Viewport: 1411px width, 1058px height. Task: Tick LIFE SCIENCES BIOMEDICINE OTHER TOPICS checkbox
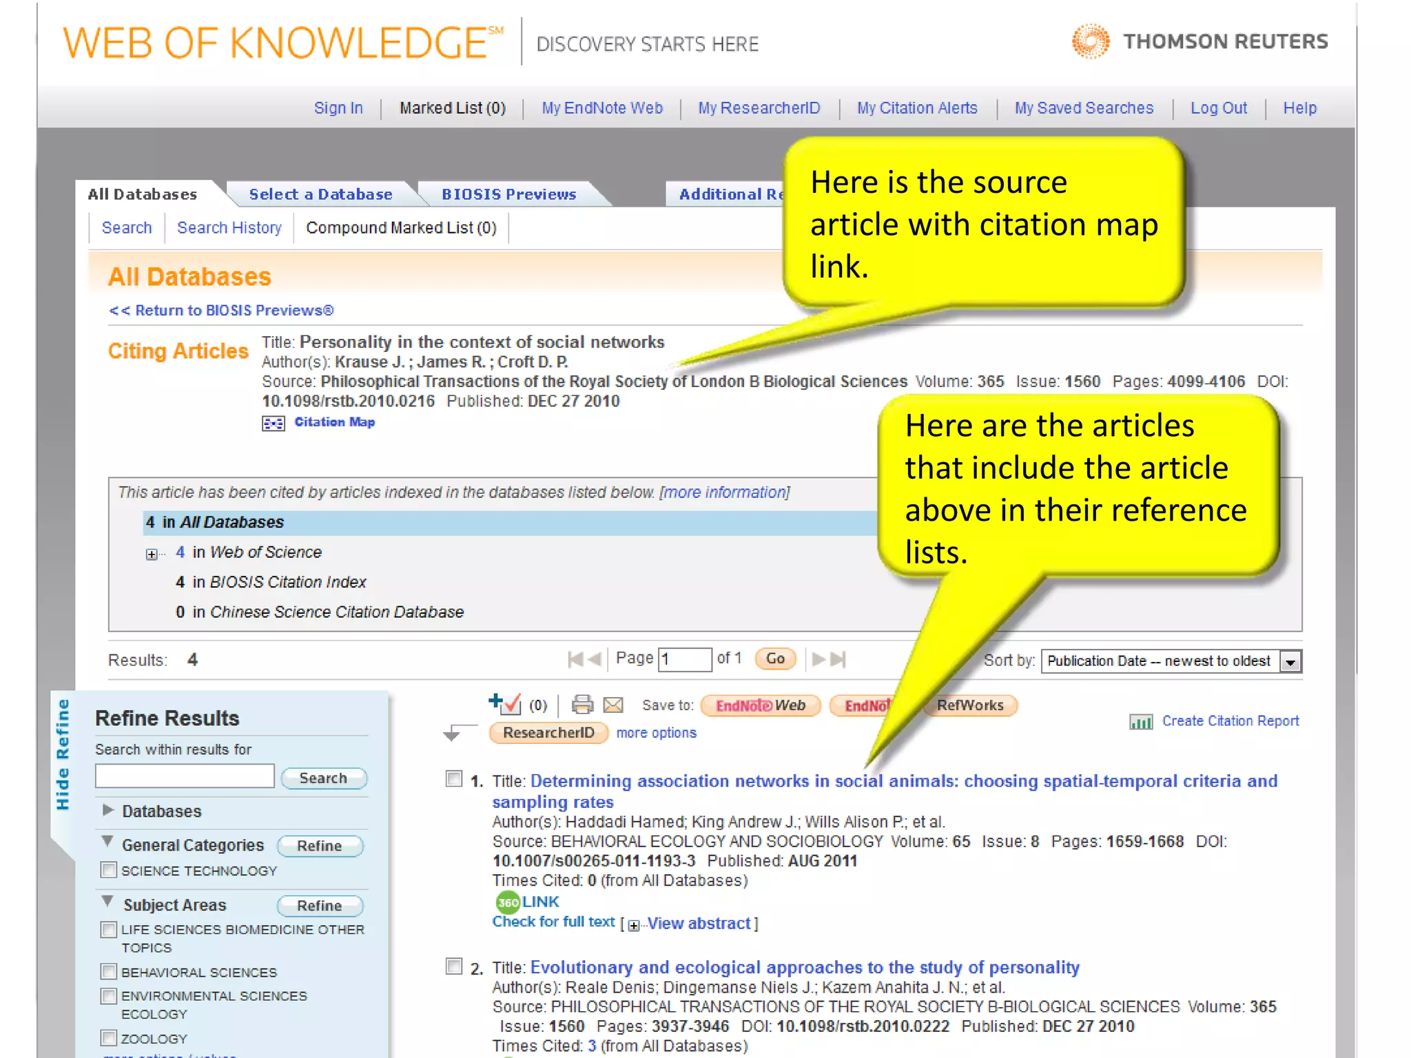(x=109, y=929)
